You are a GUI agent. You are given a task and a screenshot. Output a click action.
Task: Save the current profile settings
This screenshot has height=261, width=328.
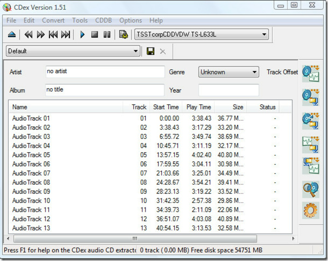[x=151, y=51]
